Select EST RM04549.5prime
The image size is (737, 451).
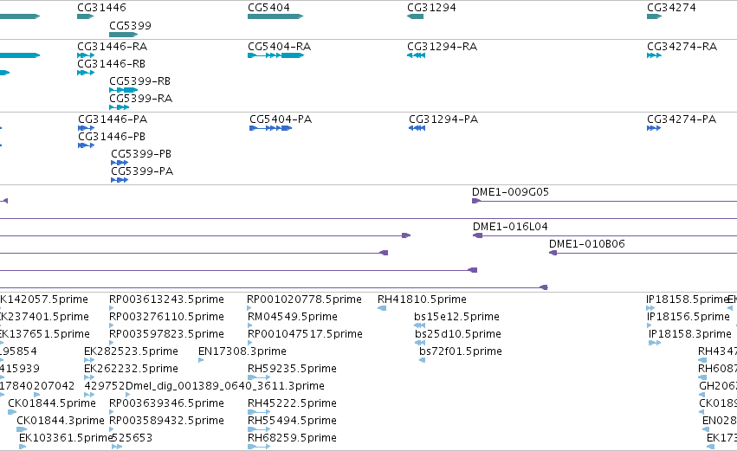pyautogui.click(x=293, y=317)
